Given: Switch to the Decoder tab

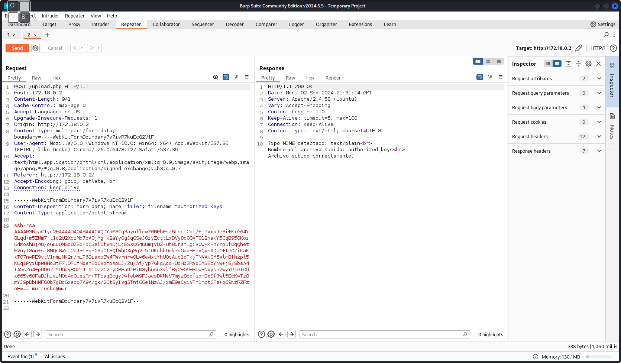Looking at the screenshot, I should (x=235, y=24).
